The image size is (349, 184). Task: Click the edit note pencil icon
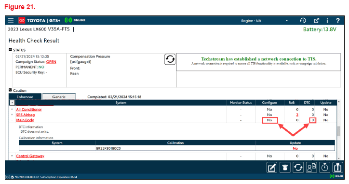pyautogui.click(x=272, y=168)
